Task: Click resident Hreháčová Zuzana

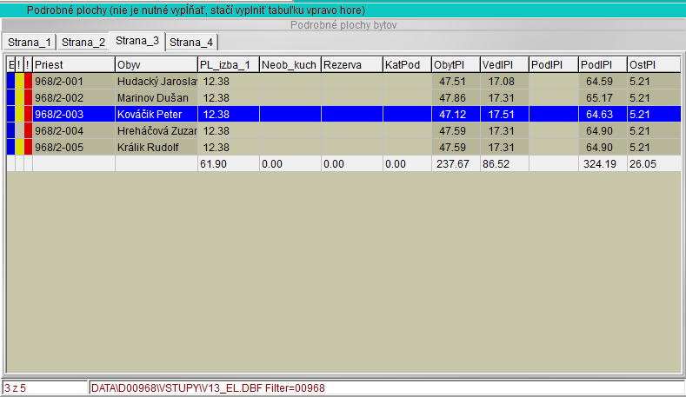Action: click(157, 131)
